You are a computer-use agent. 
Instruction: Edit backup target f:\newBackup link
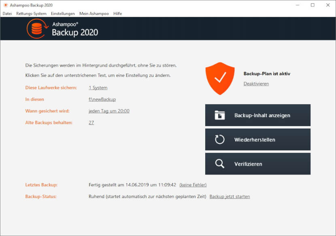(x=102, y=99)
